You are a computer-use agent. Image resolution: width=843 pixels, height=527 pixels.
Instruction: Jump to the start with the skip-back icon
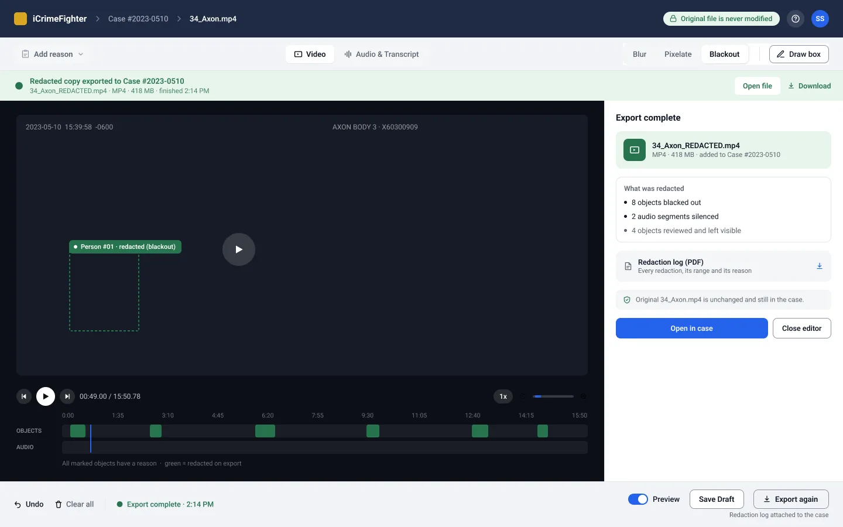click(x=24, y=396)
